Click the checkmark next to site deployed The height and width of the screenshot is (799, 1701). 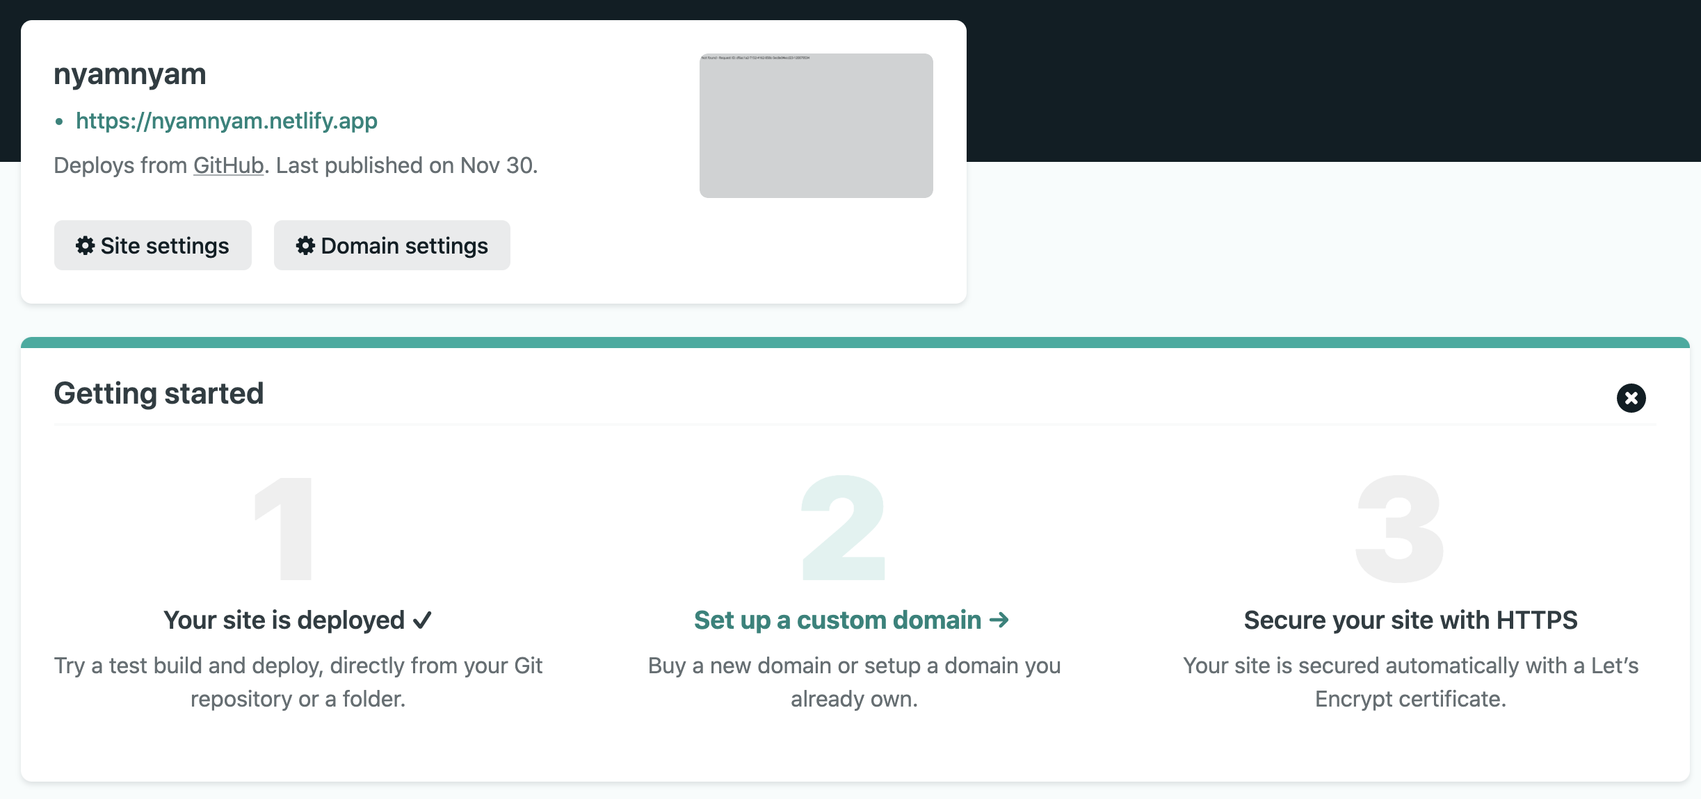coord(422,620)
